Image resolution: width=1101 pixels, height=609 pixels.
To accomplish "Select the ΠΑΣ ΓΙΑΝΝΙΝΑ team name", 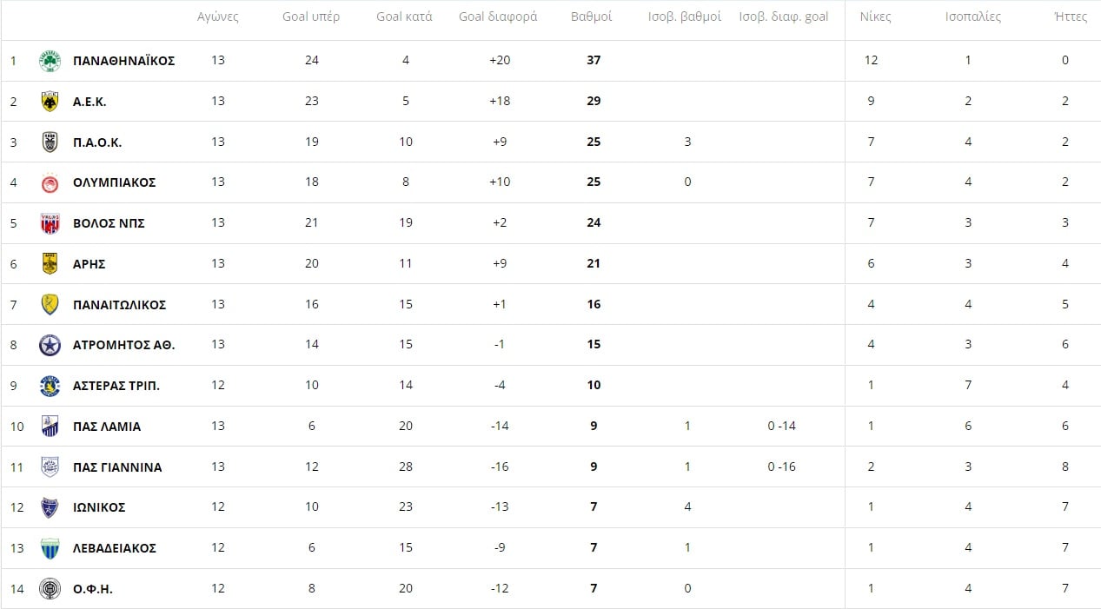I will [117, 467].
